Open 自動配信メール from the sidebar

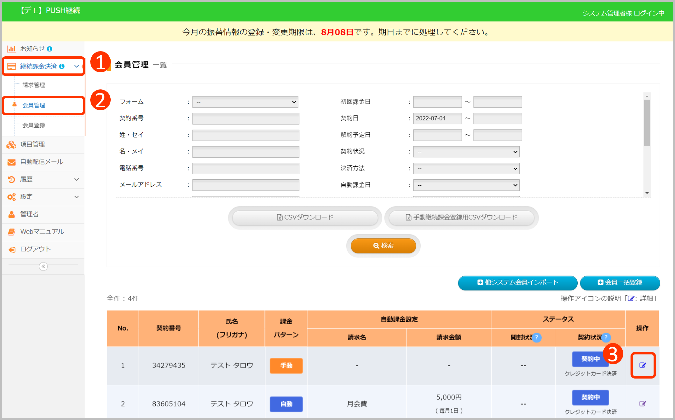[x=42, y=162]
